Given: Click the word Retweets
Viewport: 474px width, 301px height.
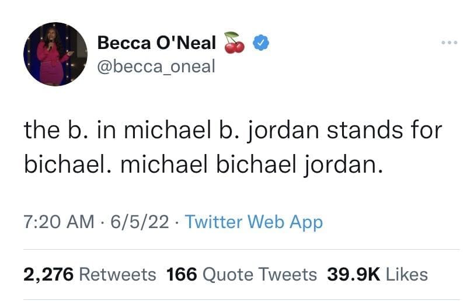Looking at the screenshot, I should click(x=117, y=274).
